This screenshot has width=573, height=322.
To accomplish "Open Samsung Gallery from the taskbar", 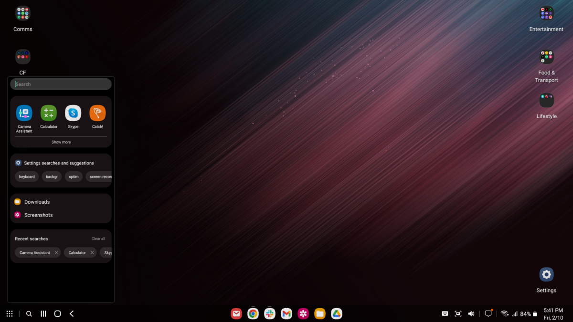I will (x=303, y=313).
